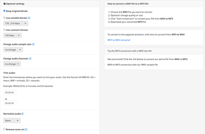Open variable bitrate info icon
The height and width of the screenshot is (134, 205).
(x=29, y=18)
